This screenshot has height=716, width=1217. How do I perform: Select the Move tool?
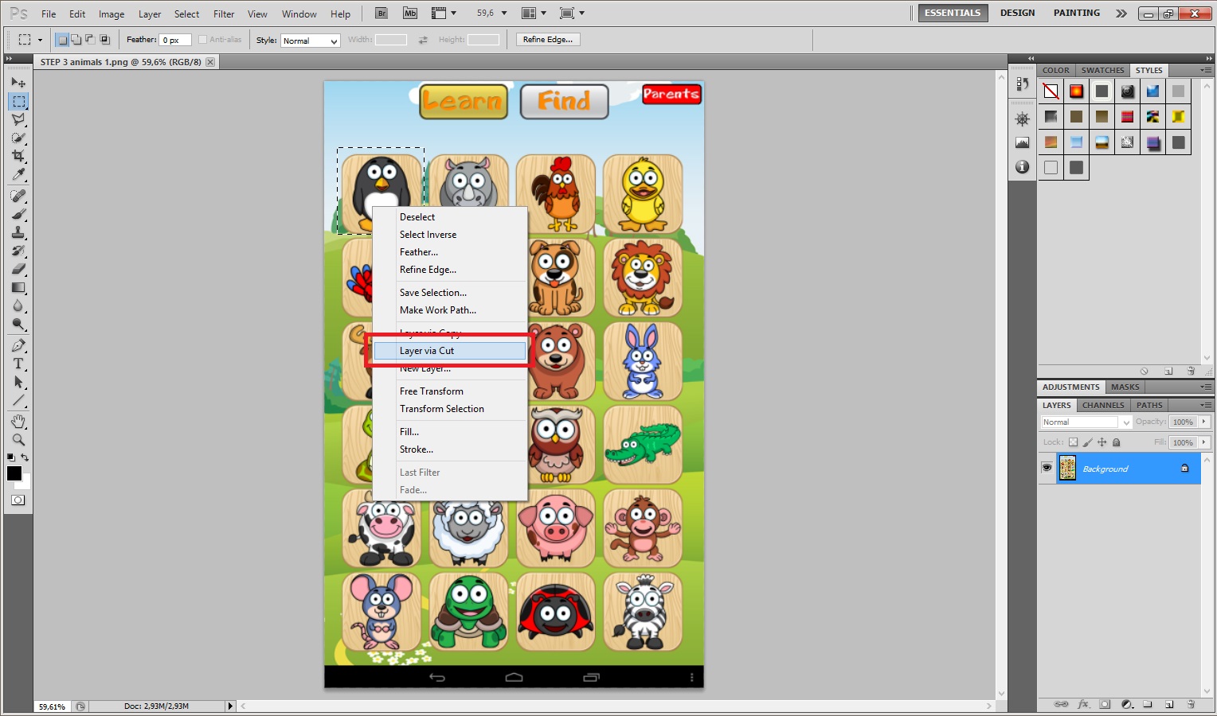click(x=18, y=83)
